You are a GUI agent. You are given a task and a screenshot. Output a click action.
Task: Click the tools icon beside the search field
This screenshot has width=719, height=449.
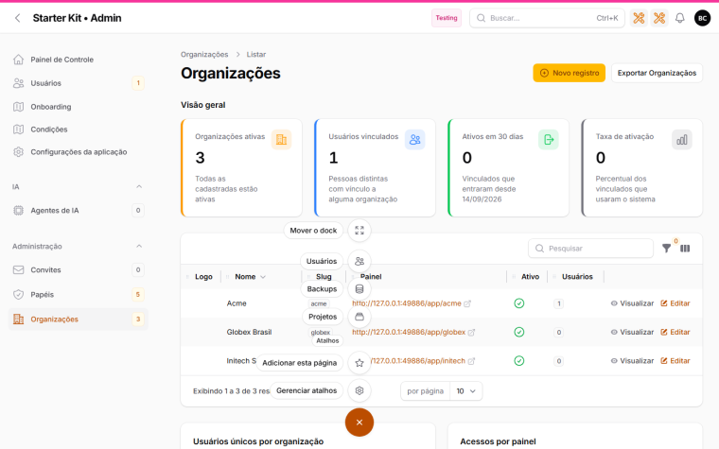tap(639, 18)
